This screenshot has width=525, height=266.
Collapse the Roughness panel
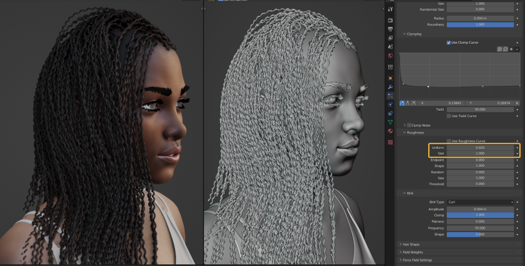tap(404, 132)
